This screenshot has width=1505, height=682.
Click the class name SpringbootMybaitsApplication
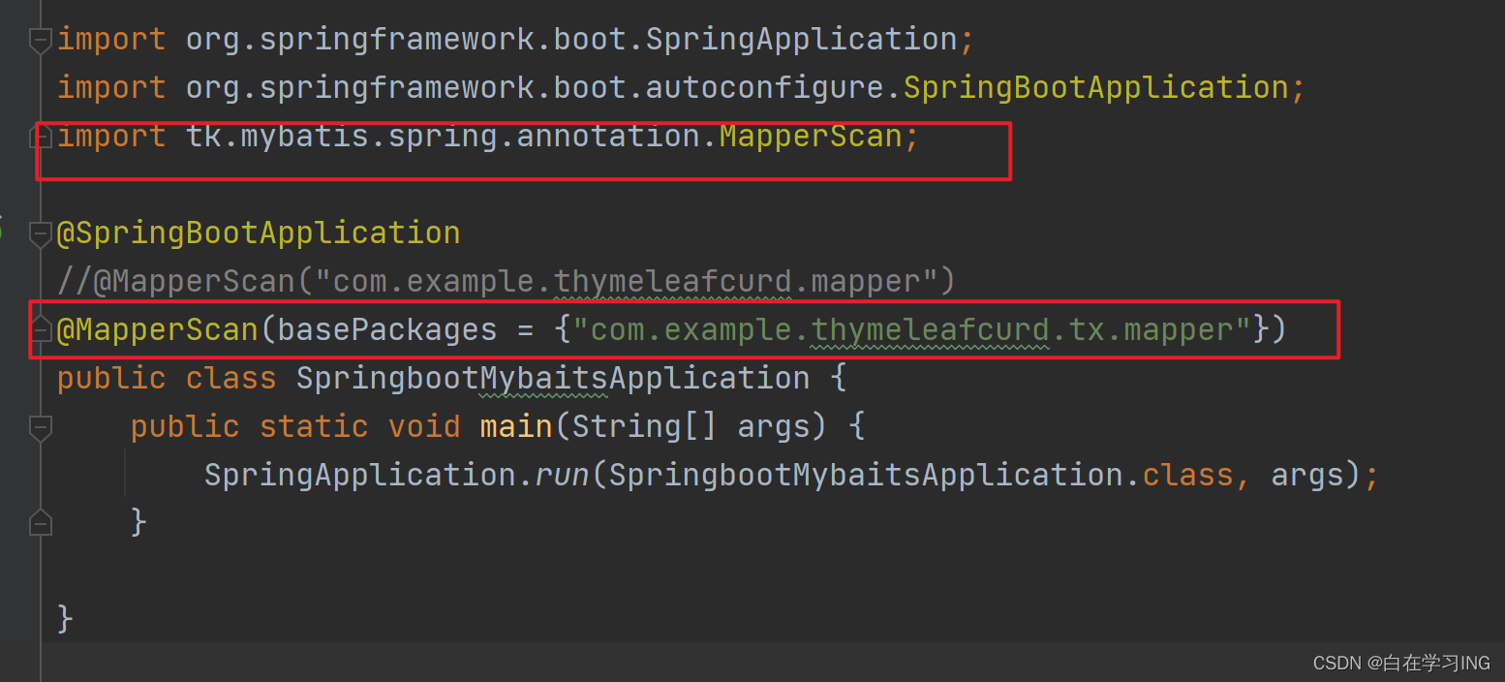[550, 377]
